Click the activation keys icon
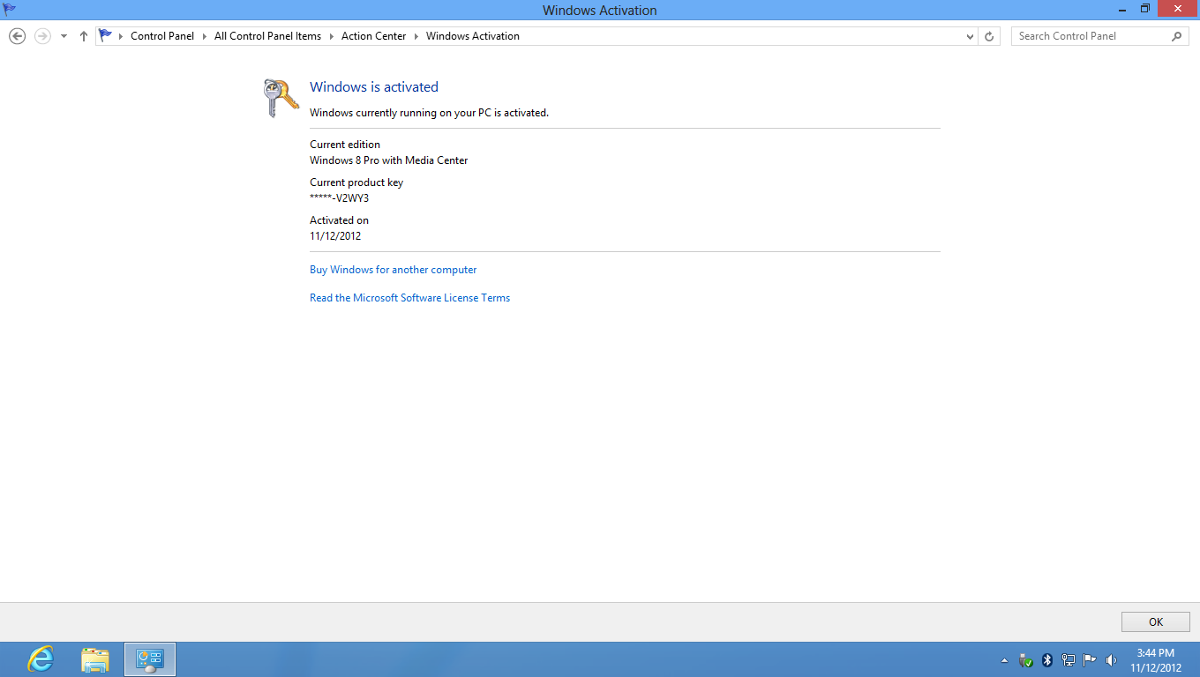Image resolution: width=1200 pixels, height=677 pixels. click(x=281, y=98)
